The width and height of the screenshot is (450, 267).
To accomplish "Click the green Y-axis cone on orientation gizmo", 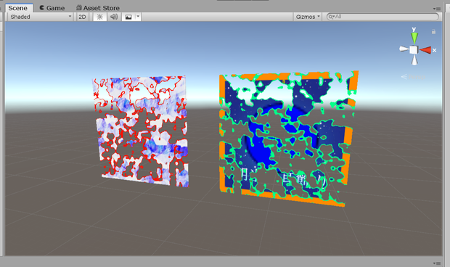I will pyautogui.click(x=414, y=38).
